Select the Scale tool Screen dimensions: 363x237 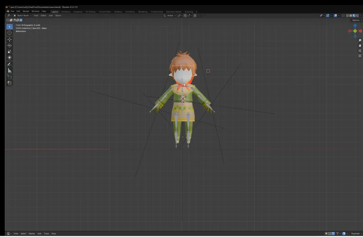point(10,51)
